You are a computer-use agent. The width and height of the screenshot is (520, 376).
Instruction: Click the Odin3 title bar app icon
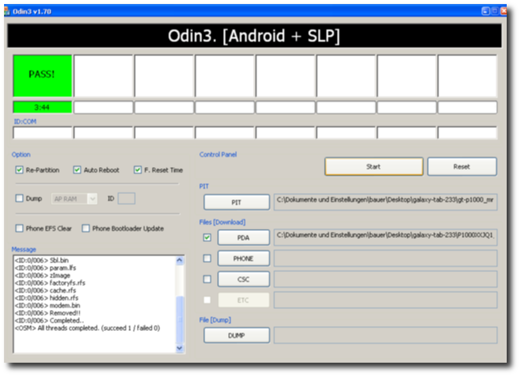(7, 12)
